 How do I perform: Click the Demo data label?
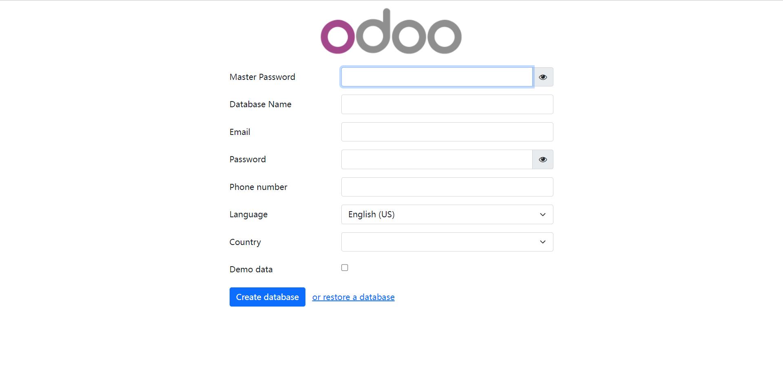coord(251,269)
